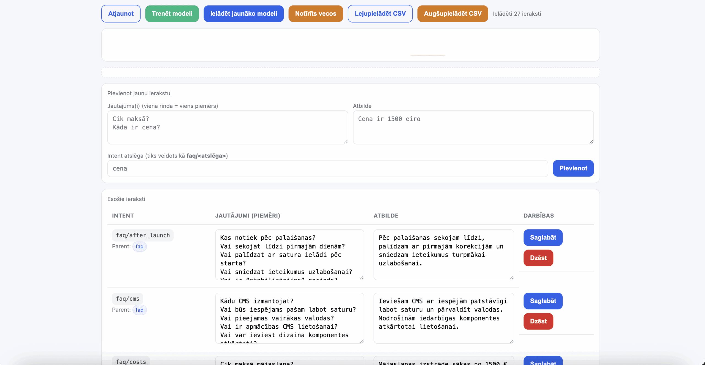This screenshot has width=705, height=365.
Task: Click the faq/after_launch questions textarea
Action: click(x=289, y=255)
